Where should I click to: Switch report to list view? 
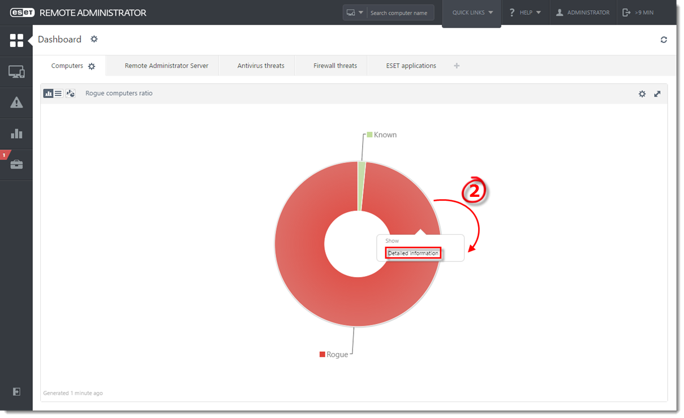[58, 93]
